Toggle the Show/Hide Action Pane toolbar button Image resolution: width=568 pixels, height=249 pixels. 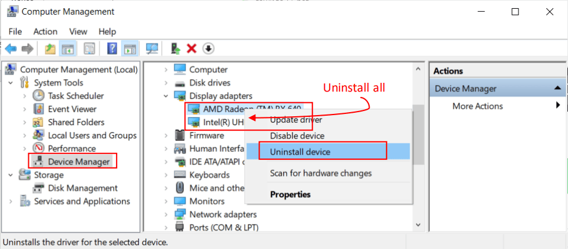click(x=129, y=49)
